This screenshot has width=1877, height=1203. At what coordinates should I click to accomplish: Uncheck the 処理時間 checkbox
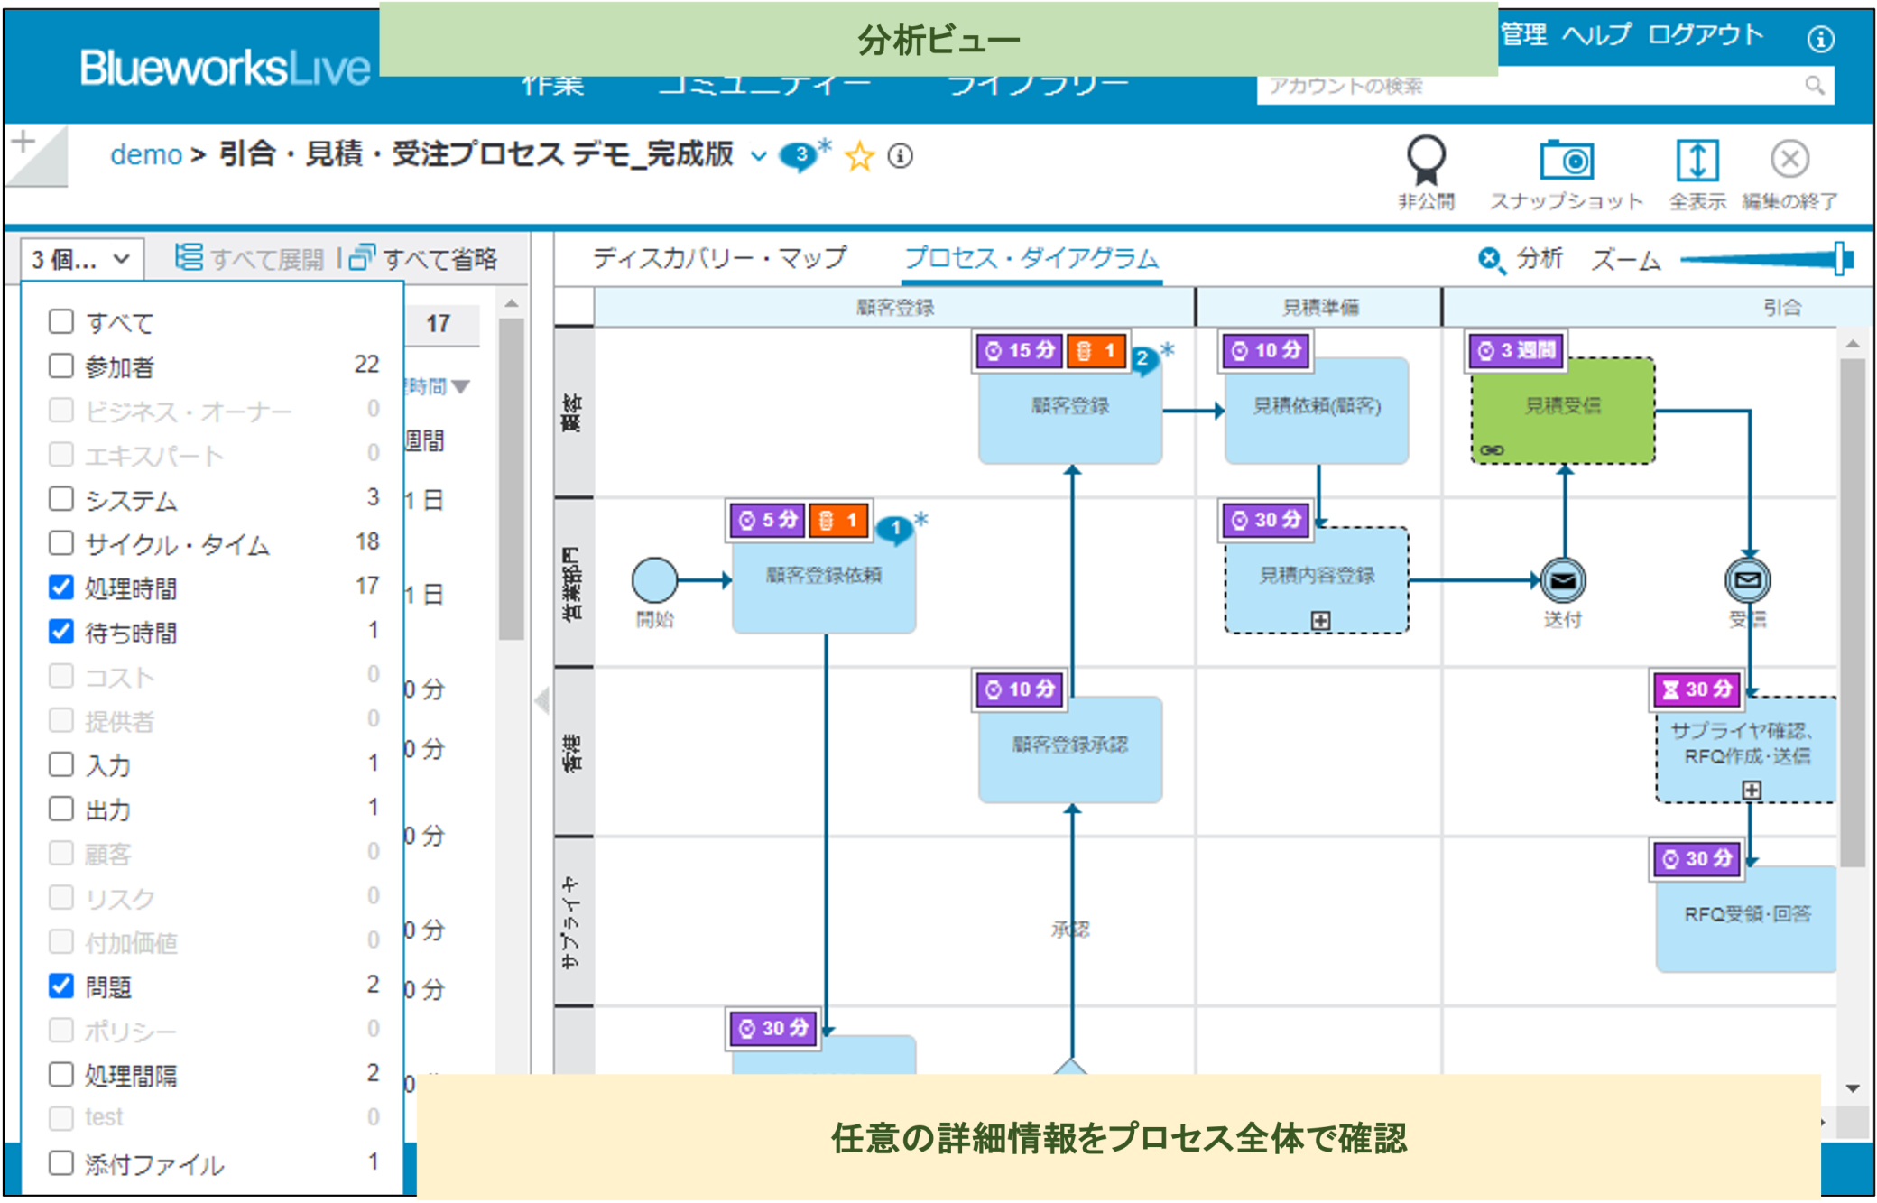(61, 587)
